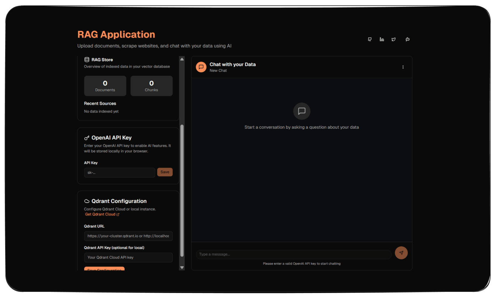Click the cloud icon beside Qdrant Configuration
The height and width of the screenshot is (297, 496).
coord(87,201)
